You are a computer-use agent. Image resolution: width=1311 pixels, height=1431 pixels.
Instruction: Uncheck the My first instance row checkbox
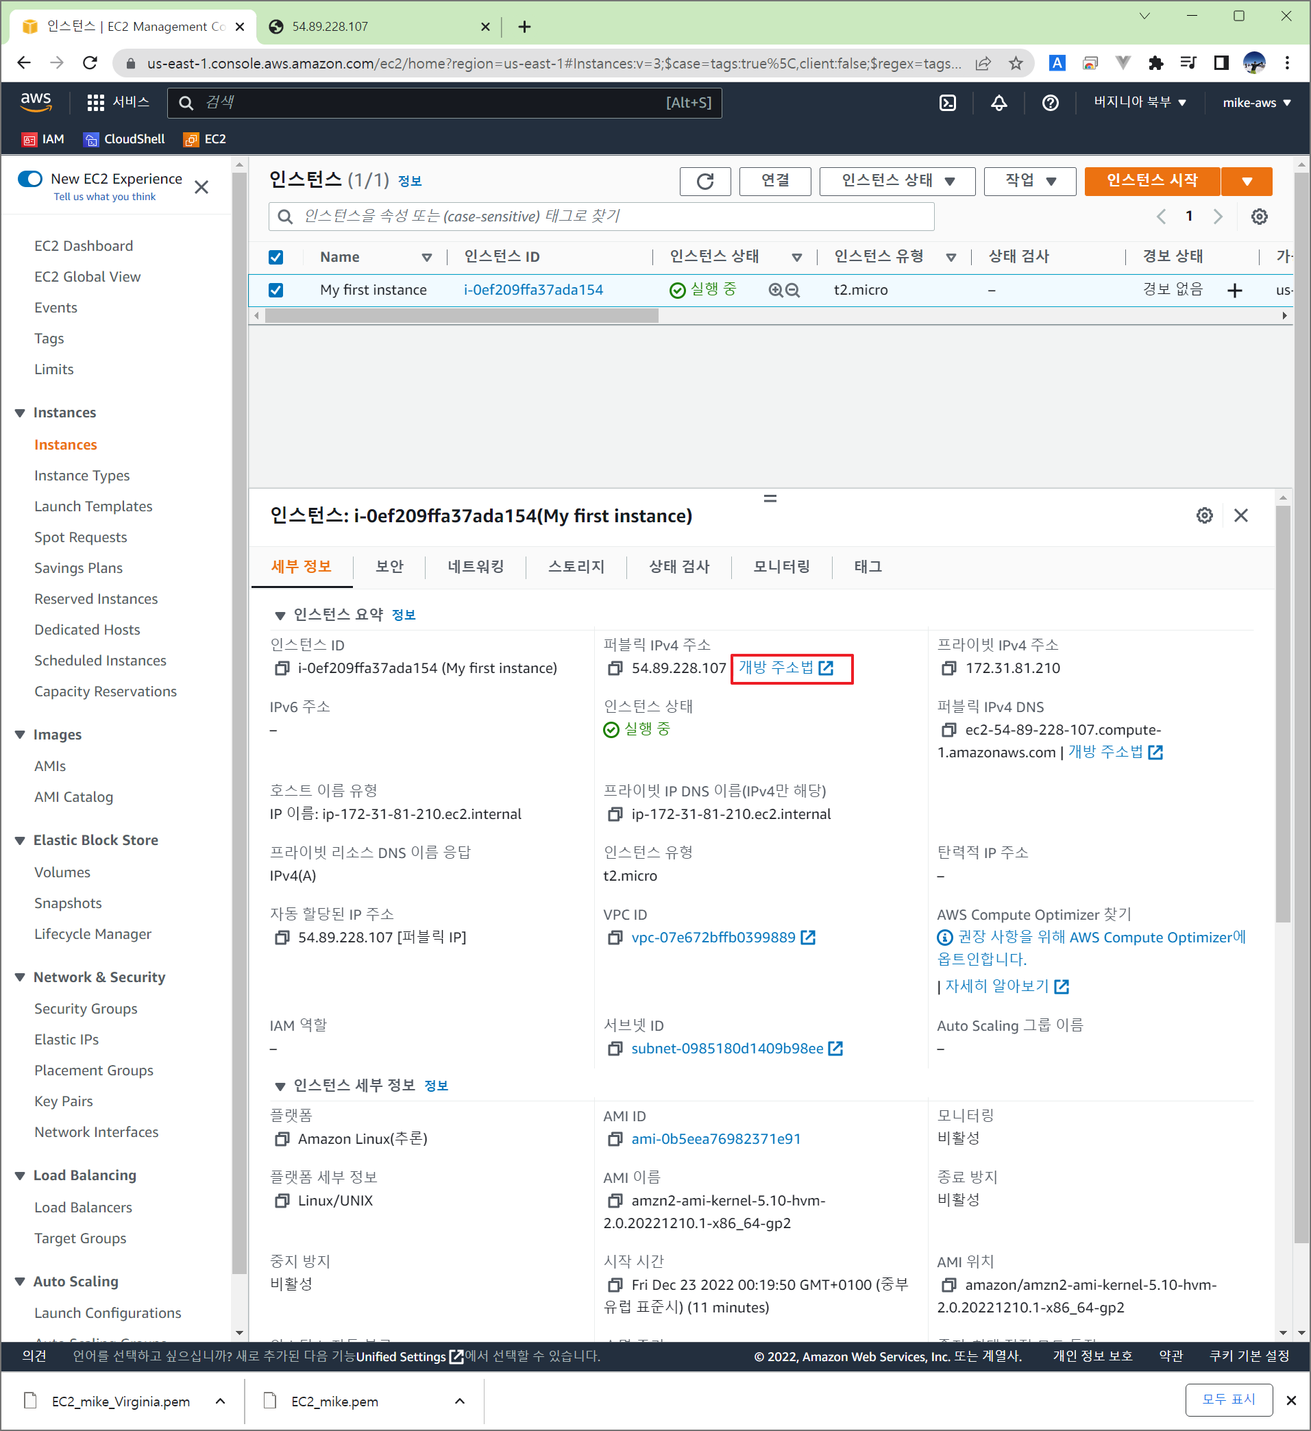coord(276,290)
